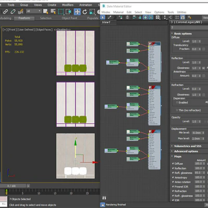Screen dimensions: 208x208
Task: Check Thin (no refraction) option
Action: (x=177, y=110)
